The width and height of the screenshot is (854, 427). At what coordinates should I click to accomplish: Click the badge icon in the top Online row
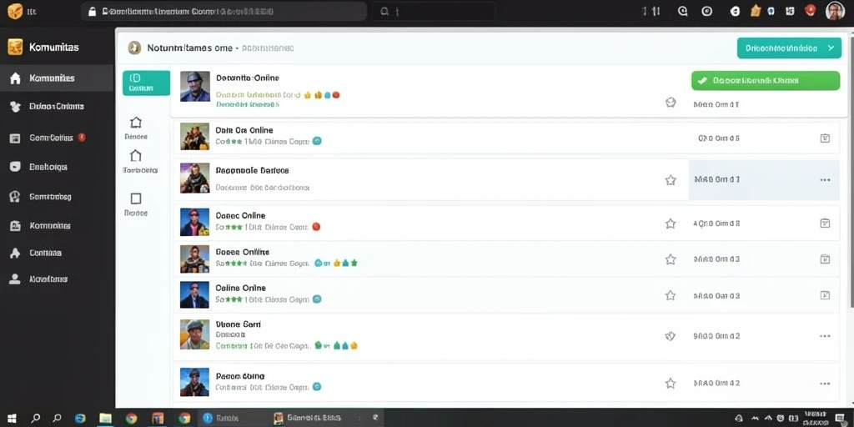671,103
